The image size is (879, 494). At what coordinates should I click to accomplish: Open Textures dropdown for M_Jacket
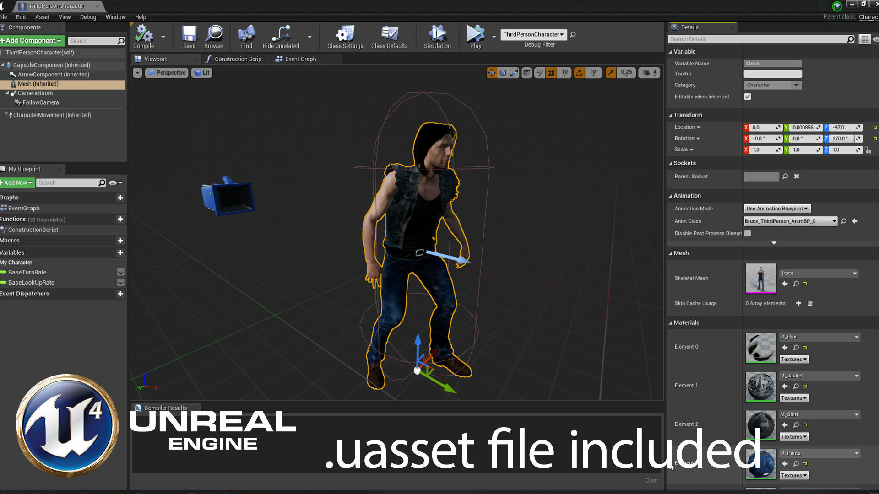tap(794, 398)
